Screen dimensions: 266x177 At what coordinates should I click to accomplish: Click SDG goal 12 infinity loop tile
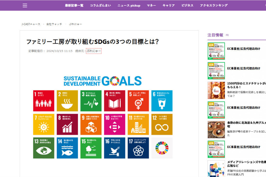[x=162, y=124]
